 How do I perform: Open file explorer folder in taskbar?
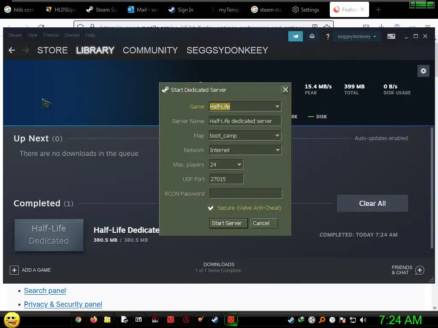pos(107,319)
